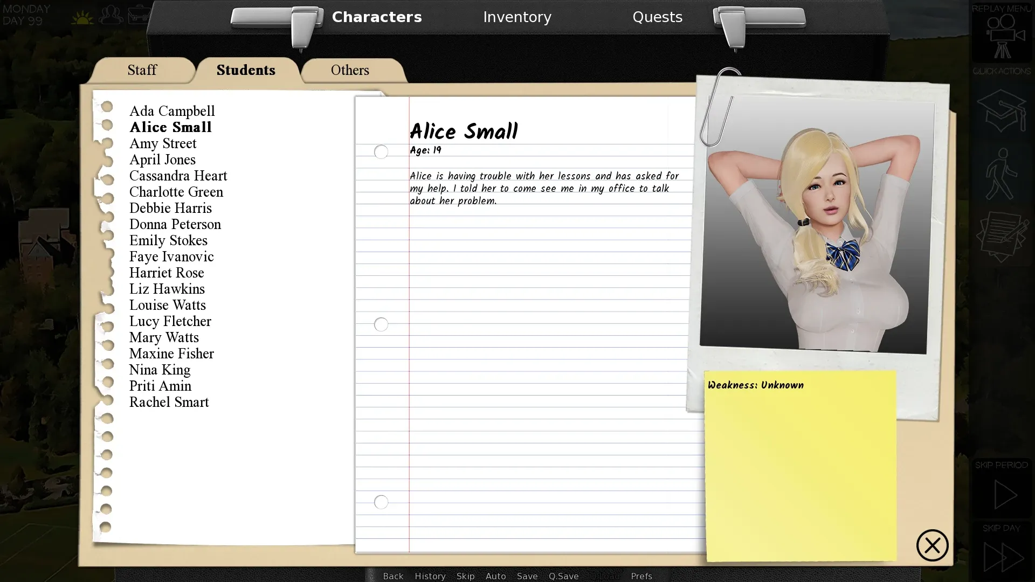This screenshot has height=582, width=1035.
Task: Select Rachel Smart from student list
Action: [x=169, y=402]
